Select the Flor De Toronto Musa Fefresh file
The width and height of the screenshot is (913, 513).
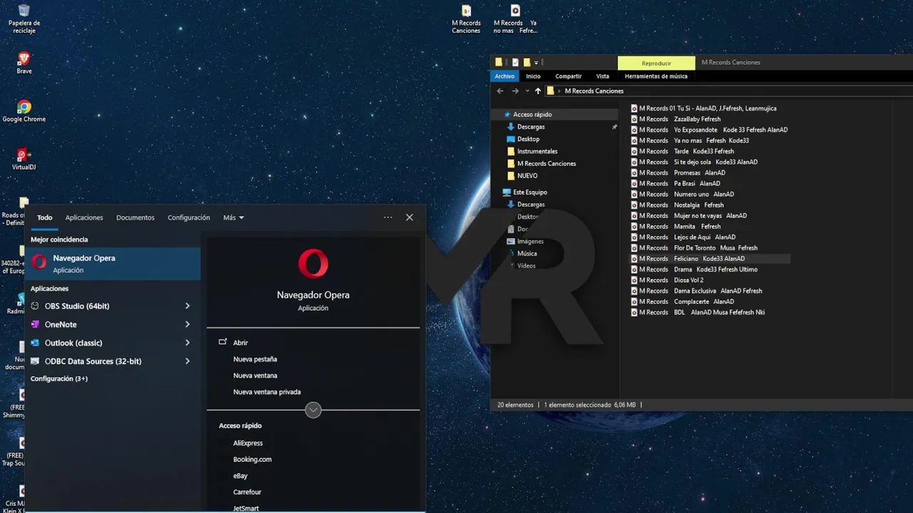[694, 248]
